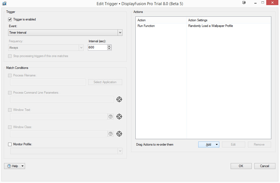Confirm trigger with OK button
The height and width of the screenshot is (183, 280).
coord(241,166)
